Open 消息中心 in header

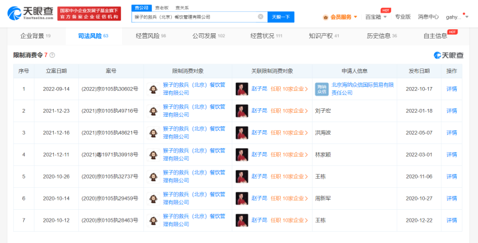428,17
